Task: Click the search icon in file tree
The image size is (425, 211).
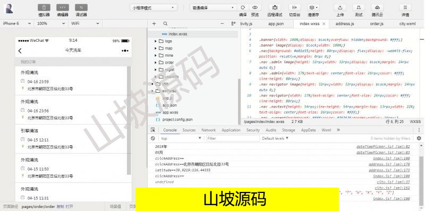Action: pos(165,23)
